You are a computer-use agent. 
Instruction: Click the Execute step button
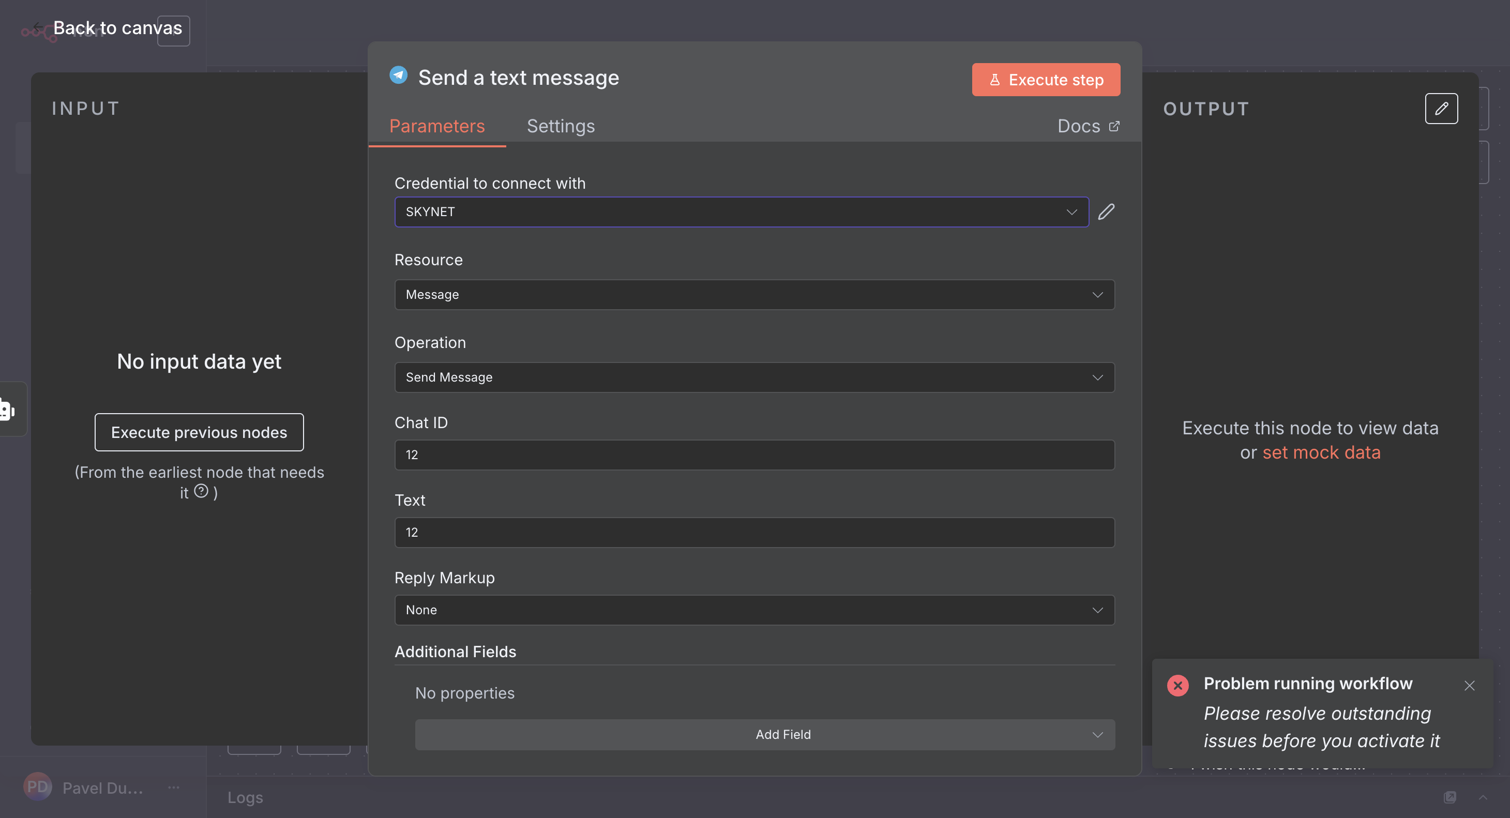click(x=1046, y=80)
